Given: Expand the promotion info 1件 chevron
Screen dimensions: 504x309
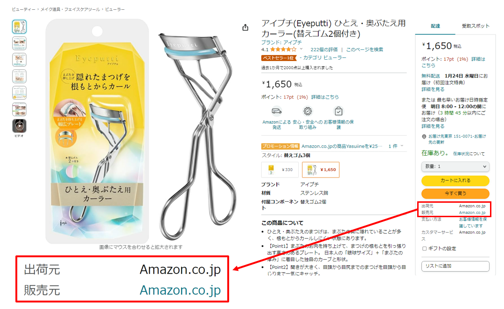Looking at the screenshot, I should (x=402, y=146).
